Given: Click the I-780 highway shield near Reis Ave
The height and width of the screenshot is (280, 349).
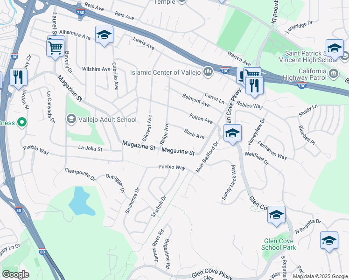Looking at the screenshot, I should pos(80,12).
